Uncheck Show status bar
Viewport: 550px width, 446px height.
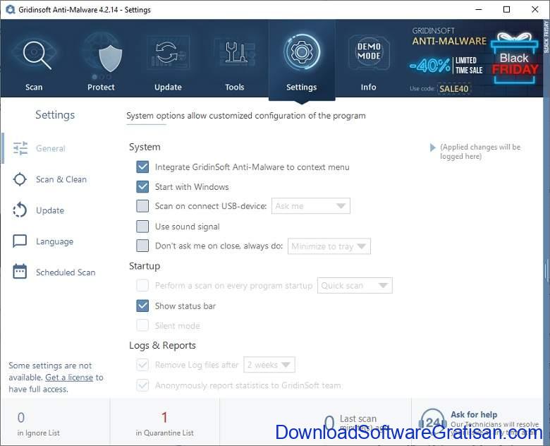(x=142, y=306)
